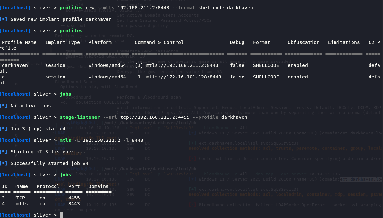Click 'windows/amd64' in the darkhaven row
Viewport: 383px width, 218px height.
coord(107,65)
